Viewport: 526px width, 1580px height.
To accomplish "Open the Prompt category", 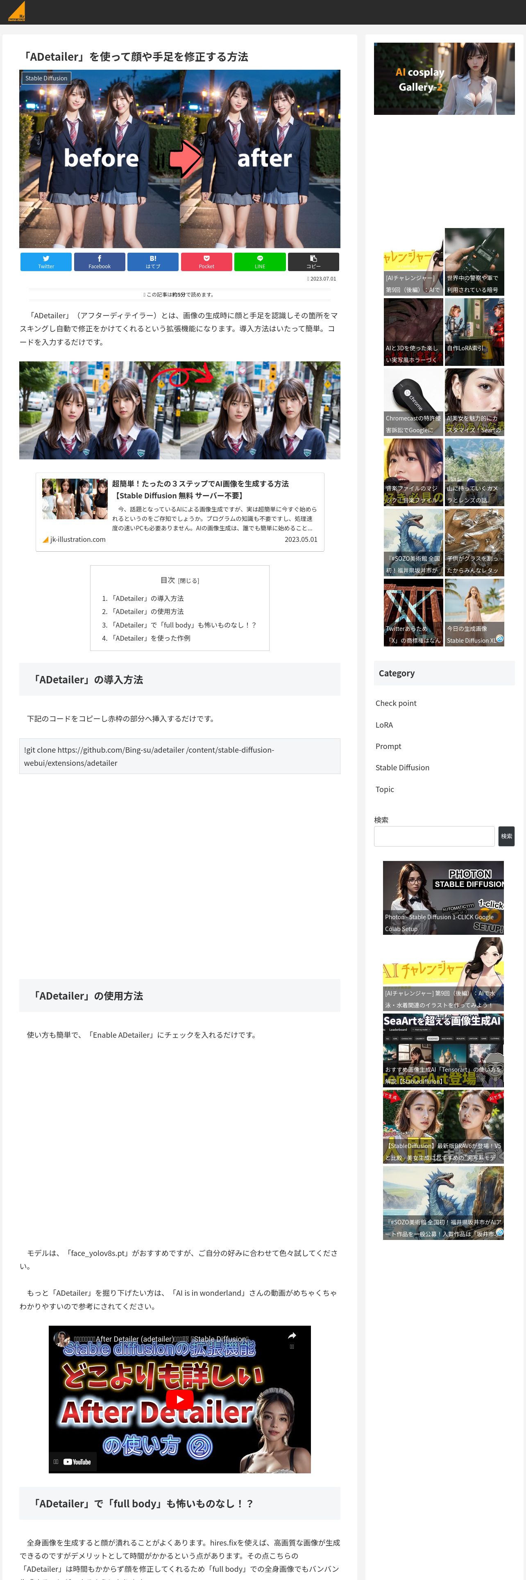I will [x=388, y=747].
